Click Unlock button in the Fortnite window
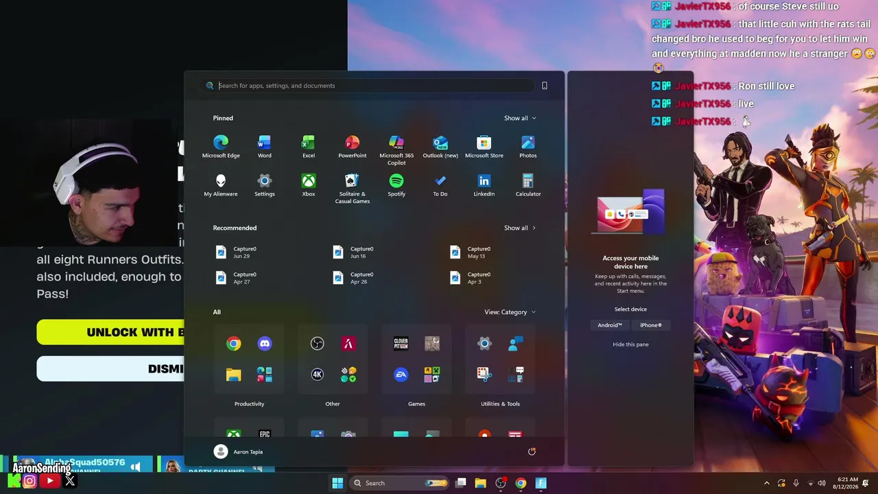 110,332
